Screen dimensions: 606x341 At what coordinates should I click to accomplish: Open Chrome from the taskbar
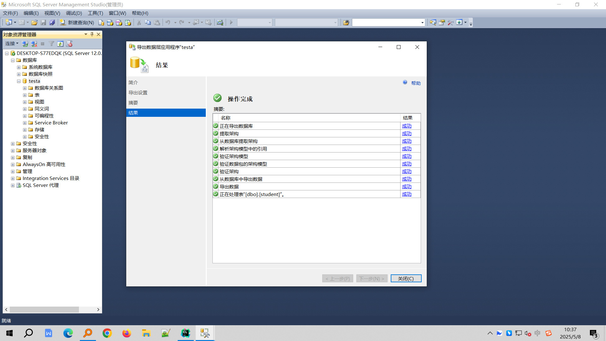click(107, 333)
